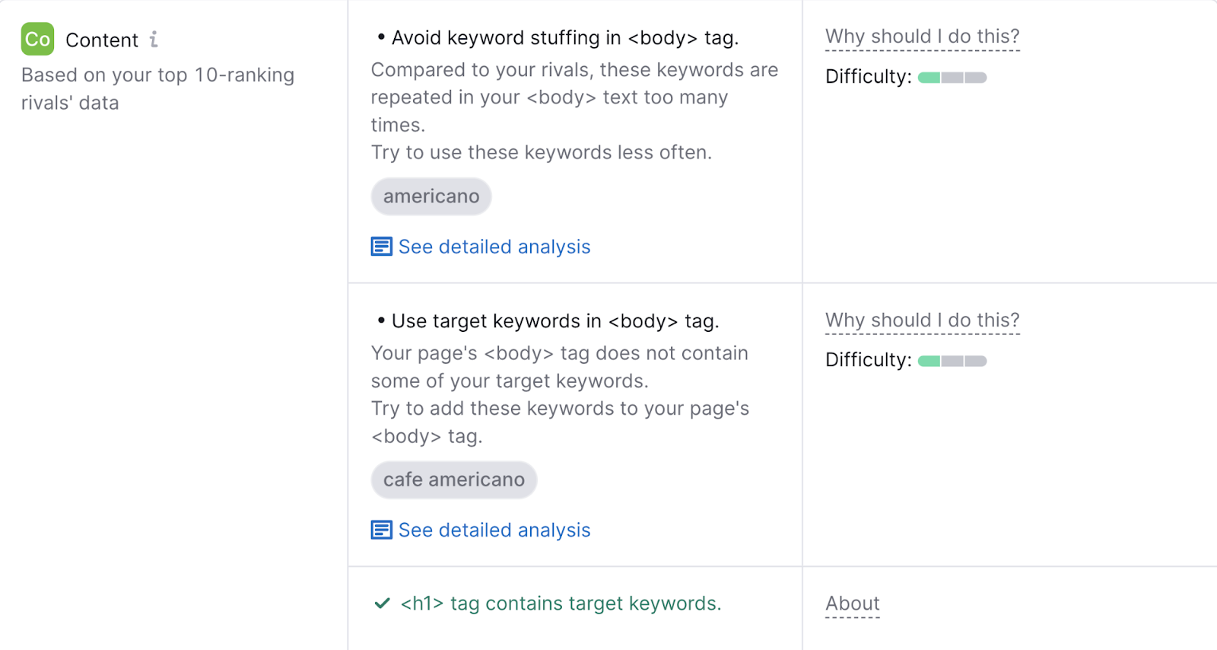Click the Difficulty bar for target keywords
This screenshot has width=1217, height=650.
point(952,361)
